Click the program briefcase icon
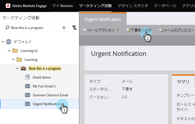This screenshot has width=195, height=124. 23,68
